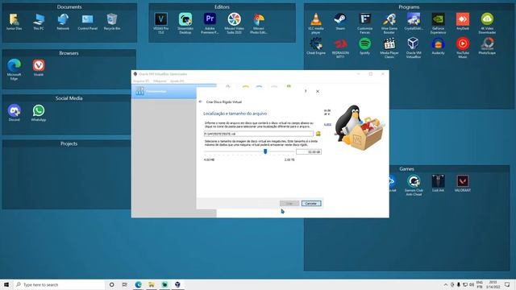Open the notification center icon
This screenshot has height=290, width=516.
(507, 284)
